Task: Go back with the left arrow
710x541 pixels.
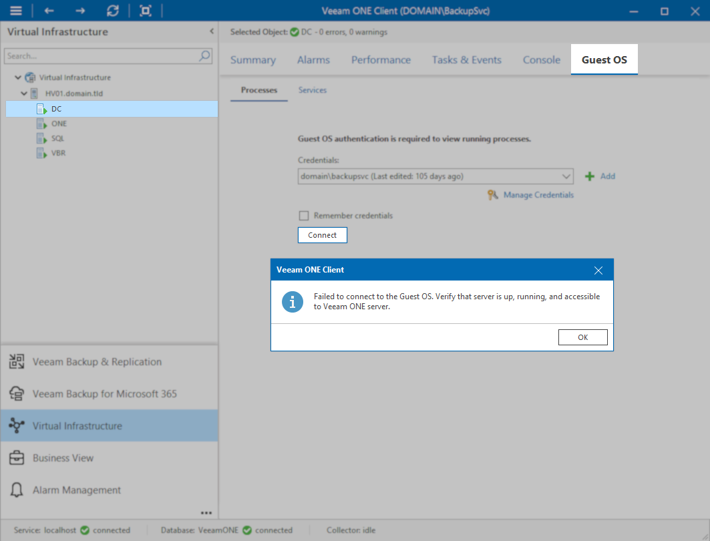Action: (49, 11)
